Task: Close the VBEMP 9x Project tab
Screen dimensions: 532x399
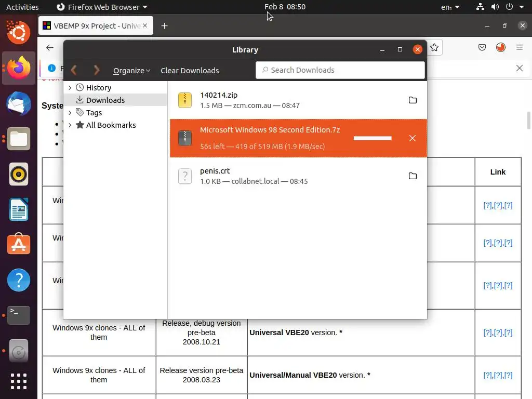Action: [145, 25]
